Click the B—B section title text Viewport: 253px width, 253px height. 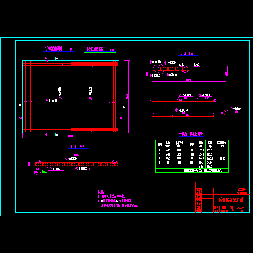tap(183, 54)
